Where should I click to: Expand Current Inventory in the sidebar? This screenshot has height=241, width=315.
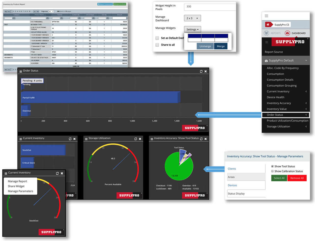pos(306,91)
